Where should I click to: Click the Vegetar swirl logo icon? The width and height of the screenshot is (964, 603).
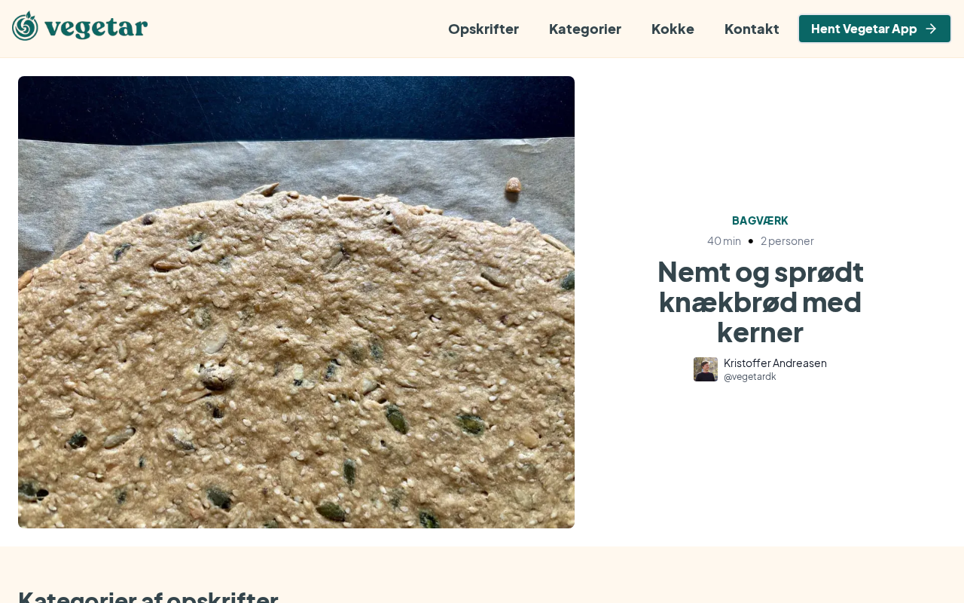[x=25, y=26]
